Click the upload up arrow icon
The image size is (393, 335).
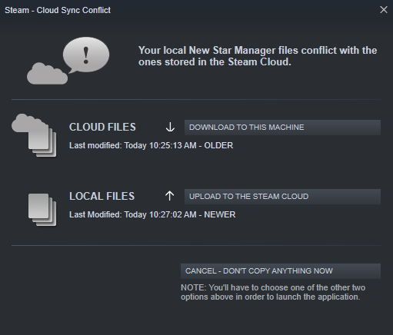169,196
